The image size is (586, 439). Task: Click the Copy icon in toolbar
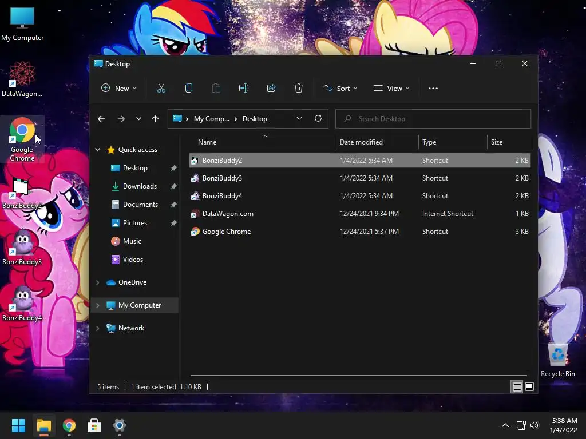(189, 89)
